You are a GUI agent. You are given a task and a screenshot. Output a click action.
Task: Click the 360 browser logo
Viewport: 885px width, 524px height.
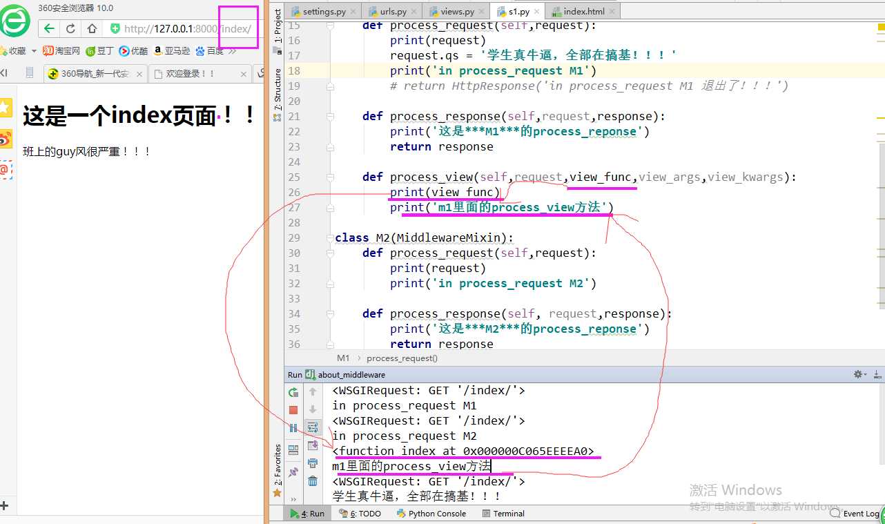point(15,22)
